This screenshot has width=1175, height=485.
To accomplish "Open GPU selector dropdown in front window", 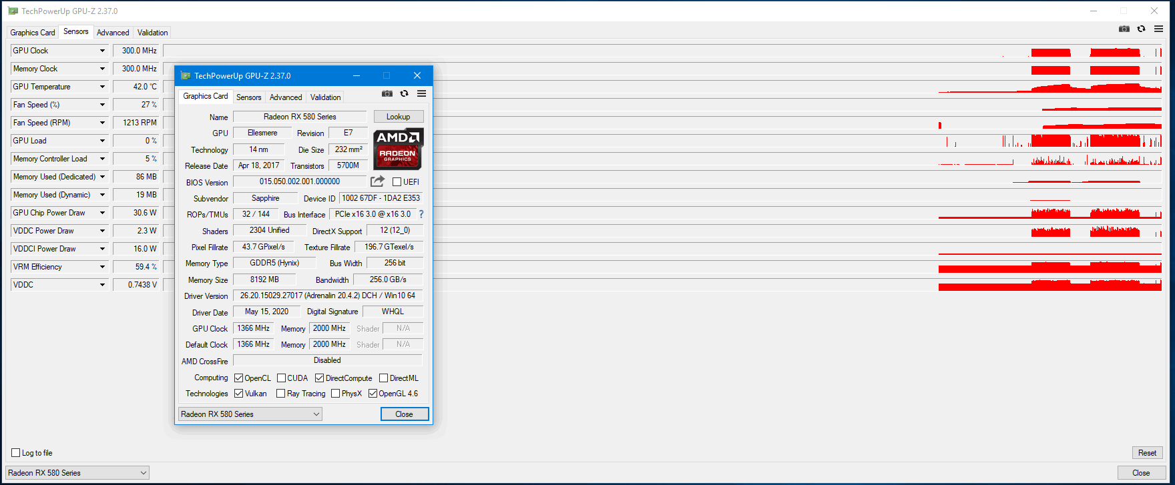I will [250, 414].
